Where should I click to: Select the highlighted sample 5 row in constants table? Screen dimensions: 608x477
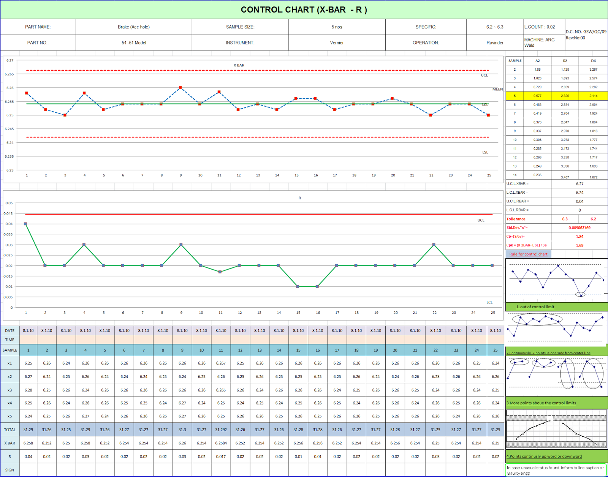(x=556, y=96)
